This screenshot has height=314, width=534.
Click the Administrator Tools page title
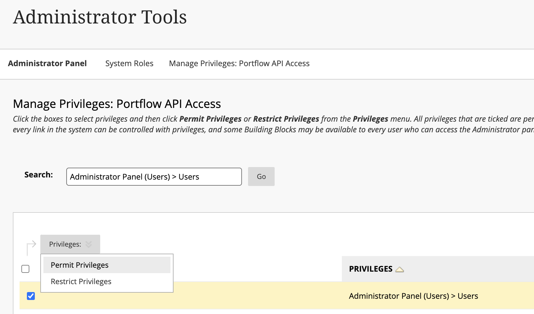[x=100, y=17]
